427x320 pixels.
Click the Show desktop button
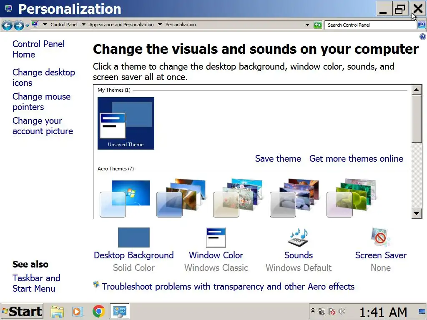[422, 311]
